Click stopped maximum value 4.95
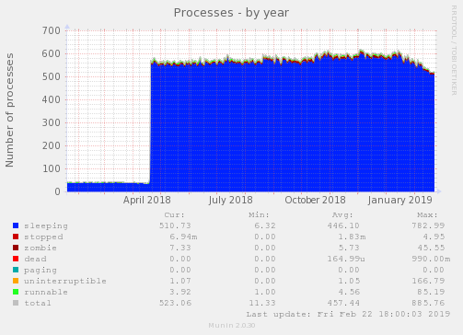Viewport: 463px width, 335px height. click(x=434, y=237)
